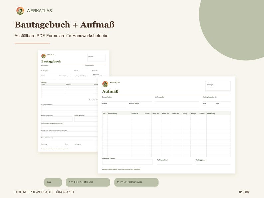Click the 'Tagesbericht Nr.' field
This screenshot has height=198, width=264.
96,68
